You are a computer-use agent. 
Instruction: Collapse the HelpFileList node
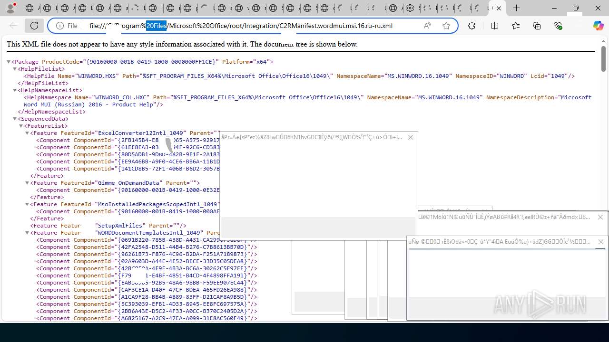pyautogui.click(x=15, y=69)
